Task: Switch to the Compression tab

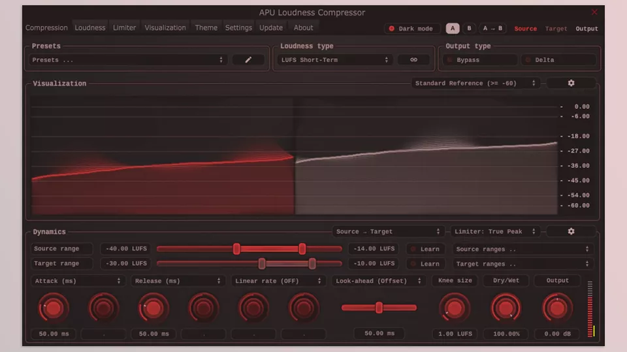Action: point(46,27)
